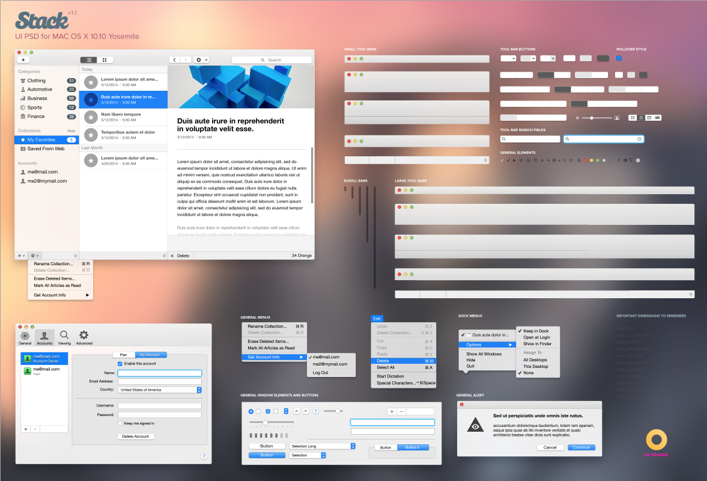Click the Name input field in preferences
This screenshot has height=481, width=707.
tap(160, 373)
